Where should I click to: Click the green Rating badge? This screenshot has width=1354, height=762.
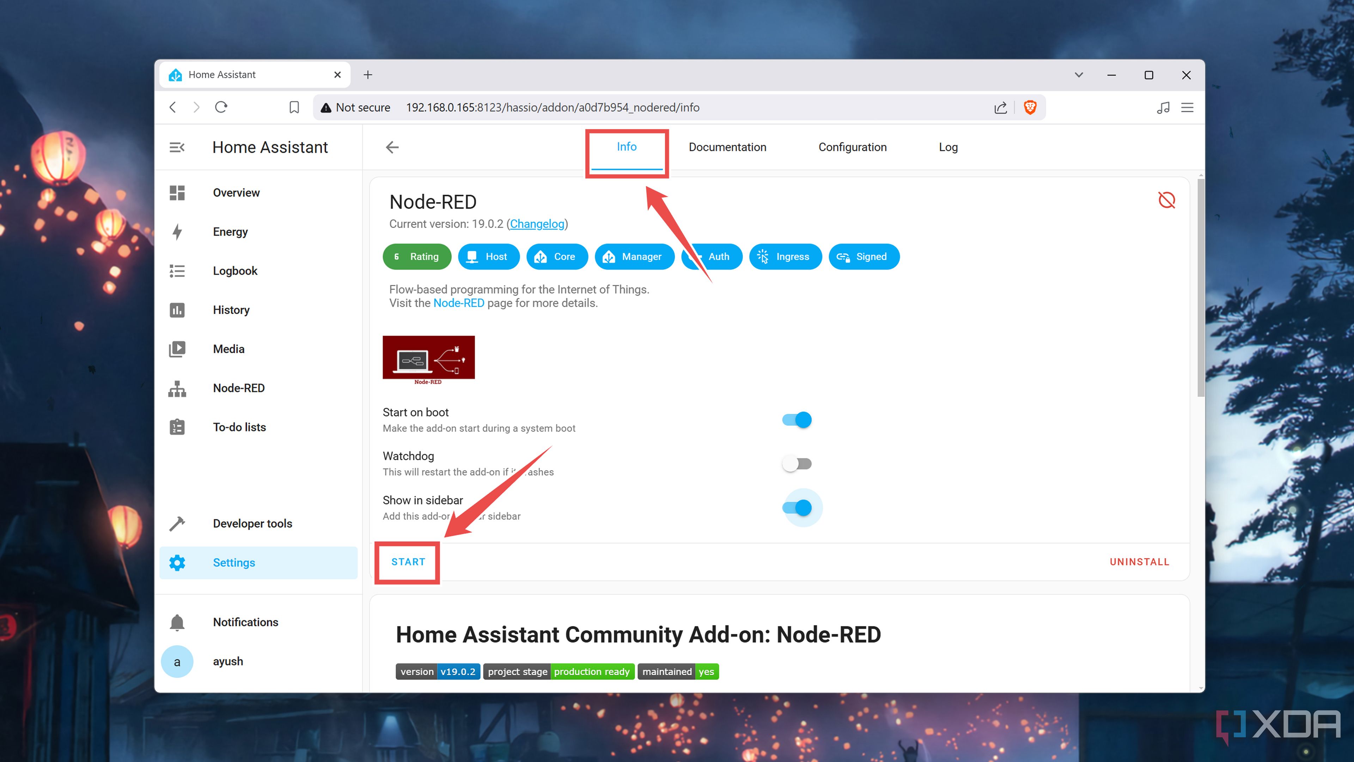[417, 256]
